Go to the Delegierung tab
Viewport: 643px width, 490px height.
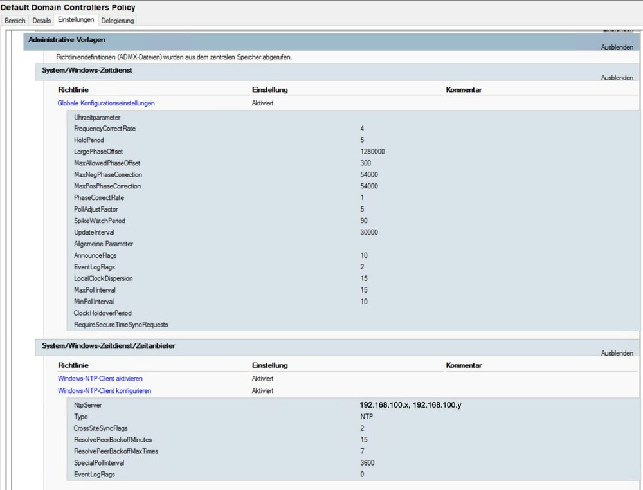point(118,21)
